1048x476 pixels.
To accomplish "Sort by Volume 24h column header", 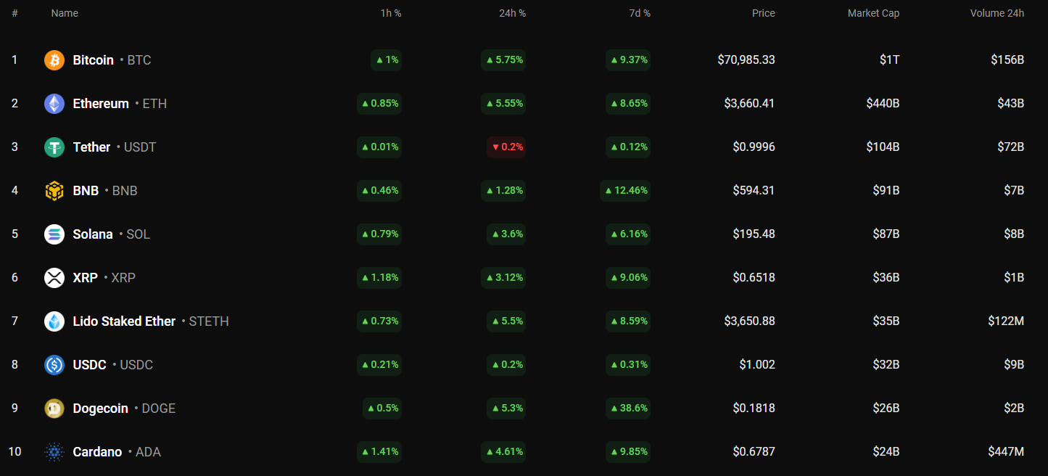I will (x=997, y=13).
